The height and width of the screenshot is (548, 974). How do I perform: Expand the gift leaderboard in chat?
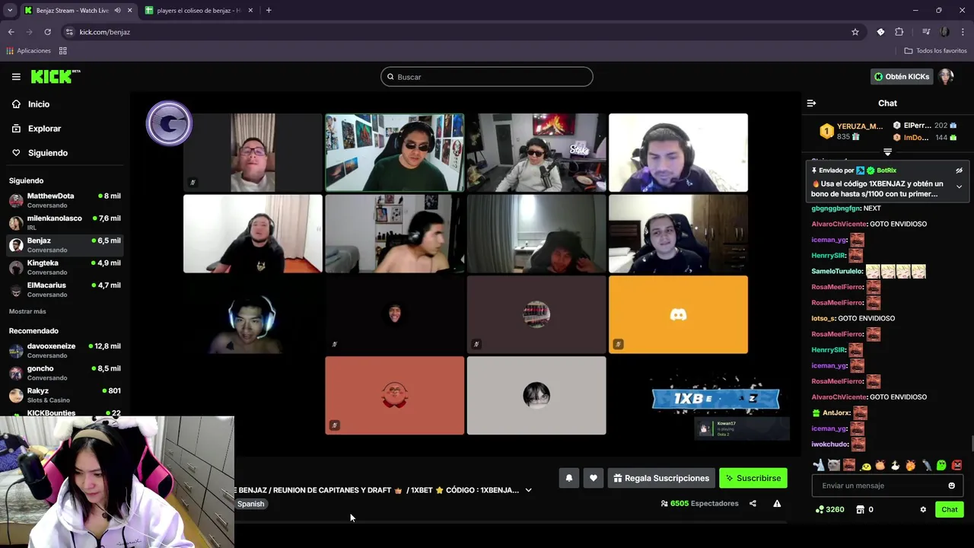tap(887, 152)
